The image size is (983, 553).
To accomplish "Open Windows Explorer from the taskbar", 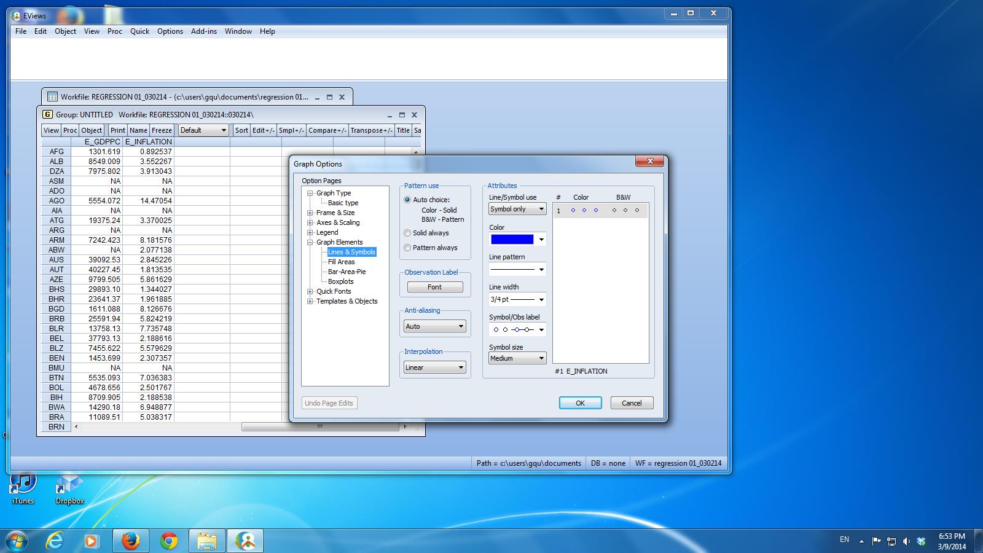I will (207, 541).
